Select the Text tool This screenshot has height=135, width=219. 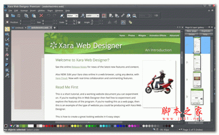click(x=7, y=49)
